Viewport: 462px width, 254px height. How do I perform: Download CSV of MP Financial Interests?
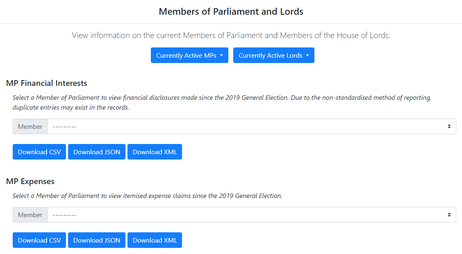tap(39, 152)
